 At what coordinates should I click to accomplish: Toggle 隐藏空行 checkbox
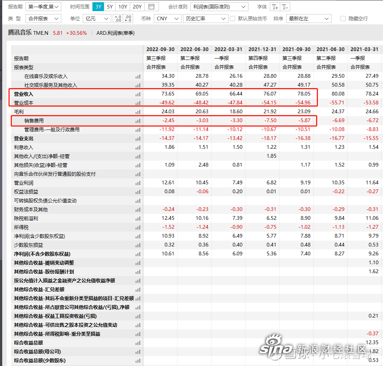click(x=343, y=19)
